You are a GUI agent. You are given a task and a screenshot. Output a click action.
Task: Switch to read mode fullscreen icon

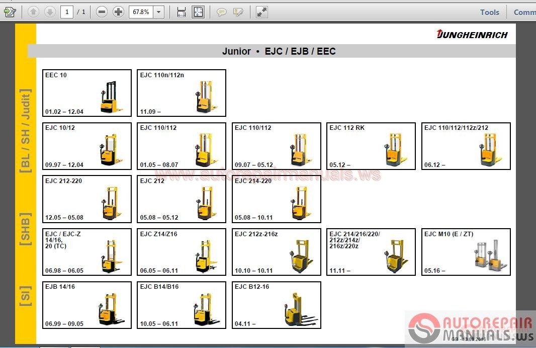(262, 12)
